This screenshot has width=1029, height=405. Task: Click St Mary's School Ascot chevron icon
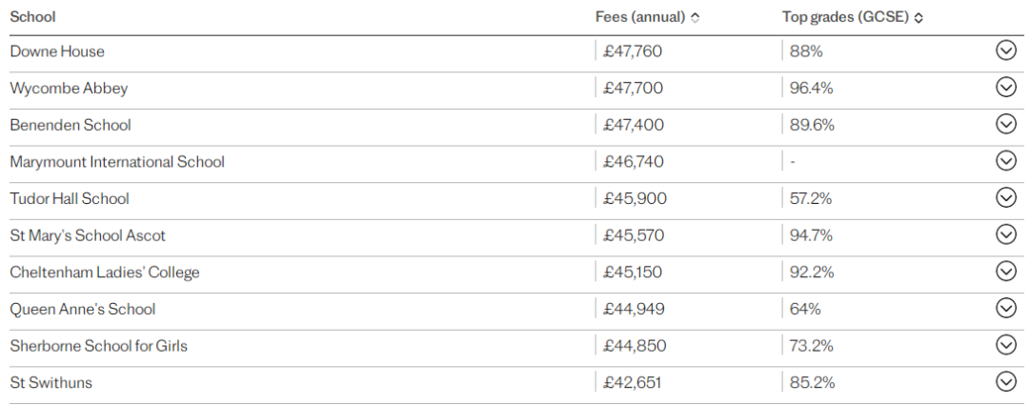coord(1005,234)
